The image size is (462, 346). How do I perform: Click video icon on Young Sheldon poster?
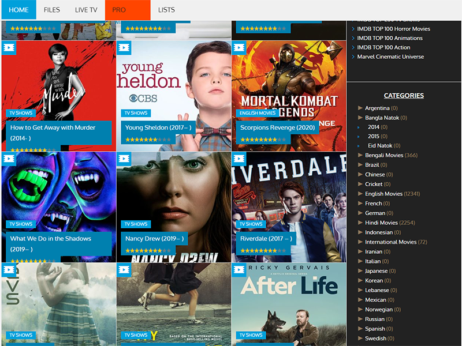tap(124, 47)
